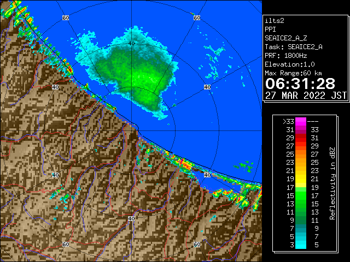The height and width of the screenshot is (262, 350).
Task: Click the PRF: 1800Hz value
Action: 285,56
